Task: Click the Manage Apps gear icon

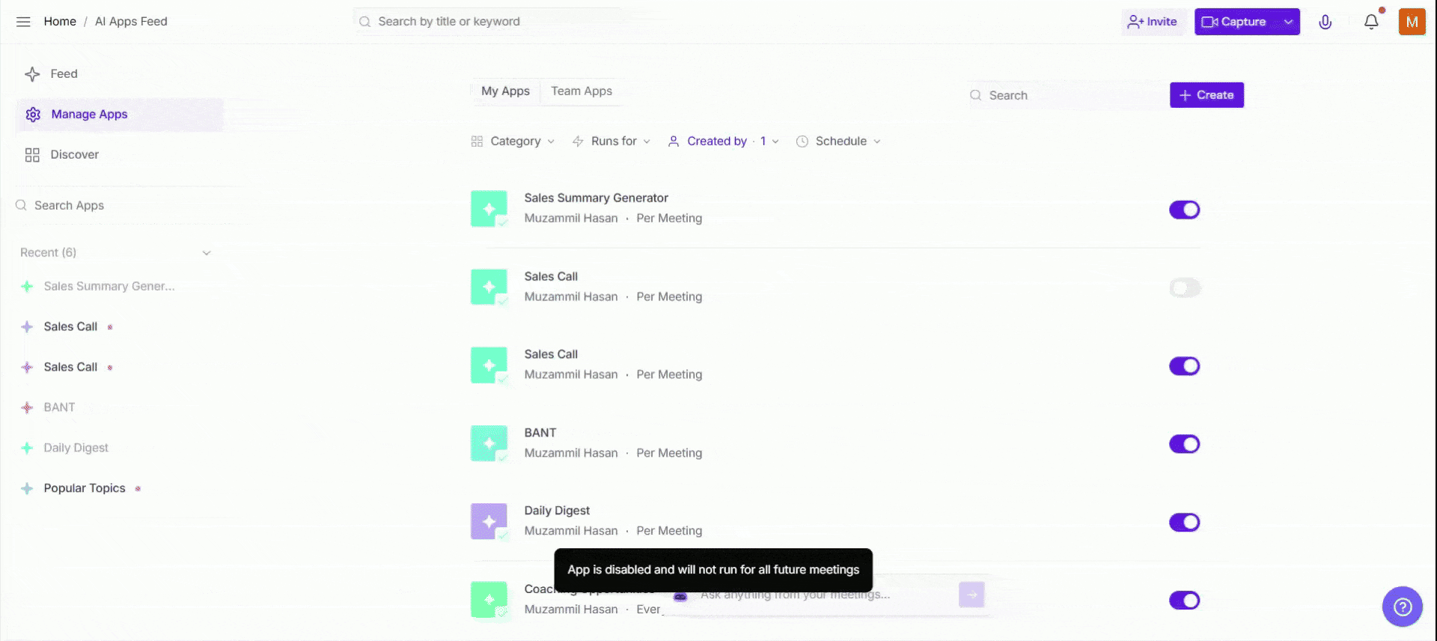Action: click(33, 115)
